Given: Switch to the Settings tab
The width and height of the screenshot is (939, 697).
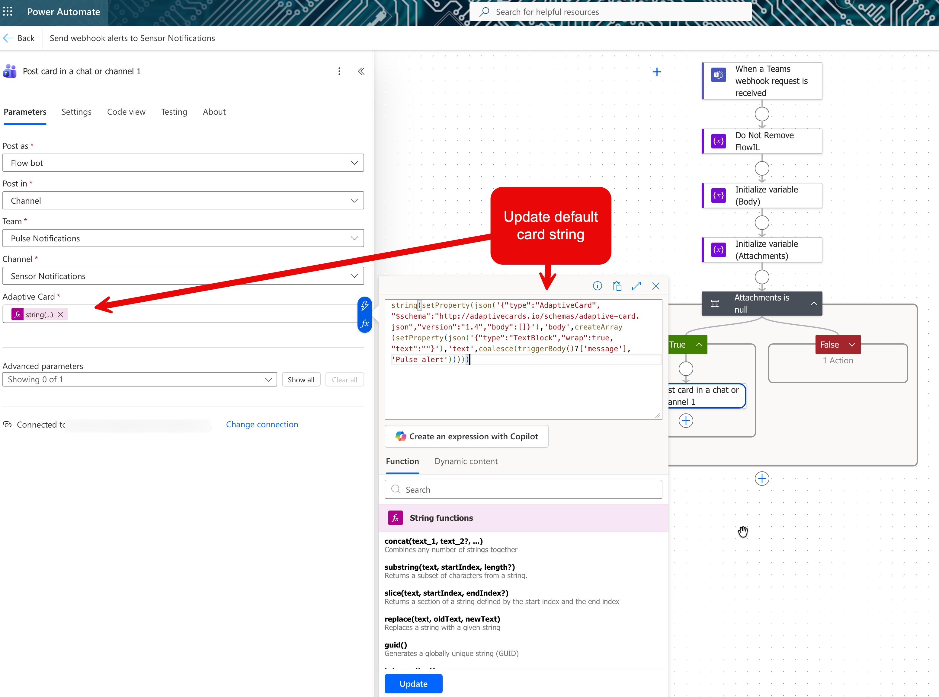Looking at the screenshot, I should [76, 112].
